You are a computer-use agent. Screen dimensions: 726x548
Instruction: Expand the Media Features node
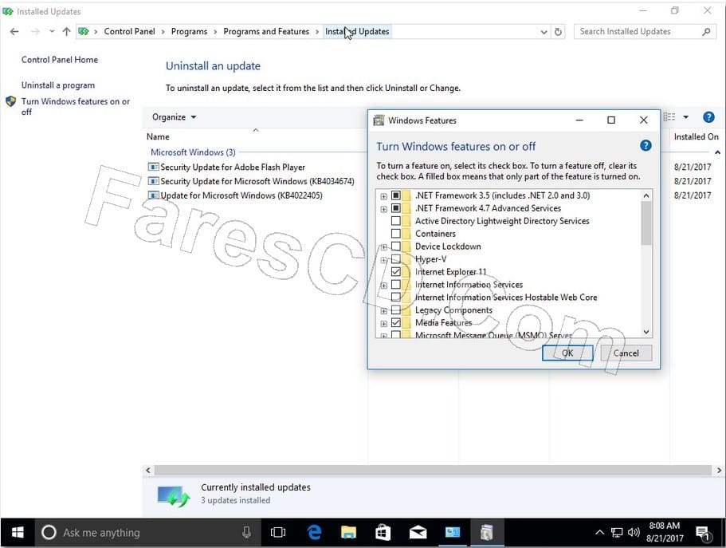(x=384, y=324)
